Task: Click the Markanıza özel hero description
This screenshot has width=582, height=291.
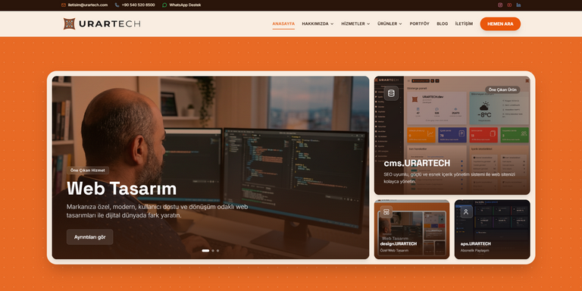Action: [157, 211]
